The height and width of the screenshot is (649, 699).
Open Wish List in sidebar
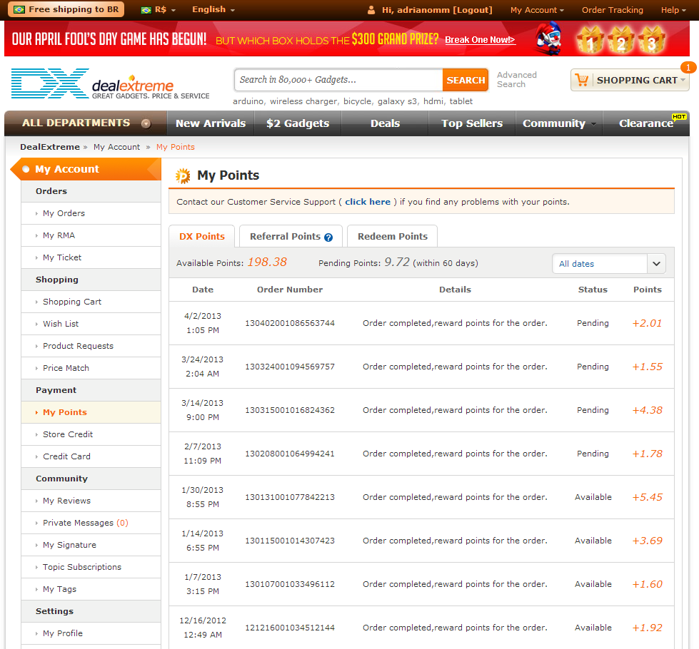[91, 324]
